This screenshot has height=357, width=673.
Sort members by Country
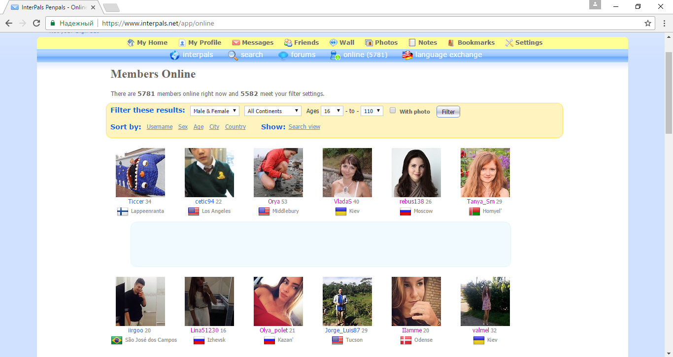[x=236, y=127]
